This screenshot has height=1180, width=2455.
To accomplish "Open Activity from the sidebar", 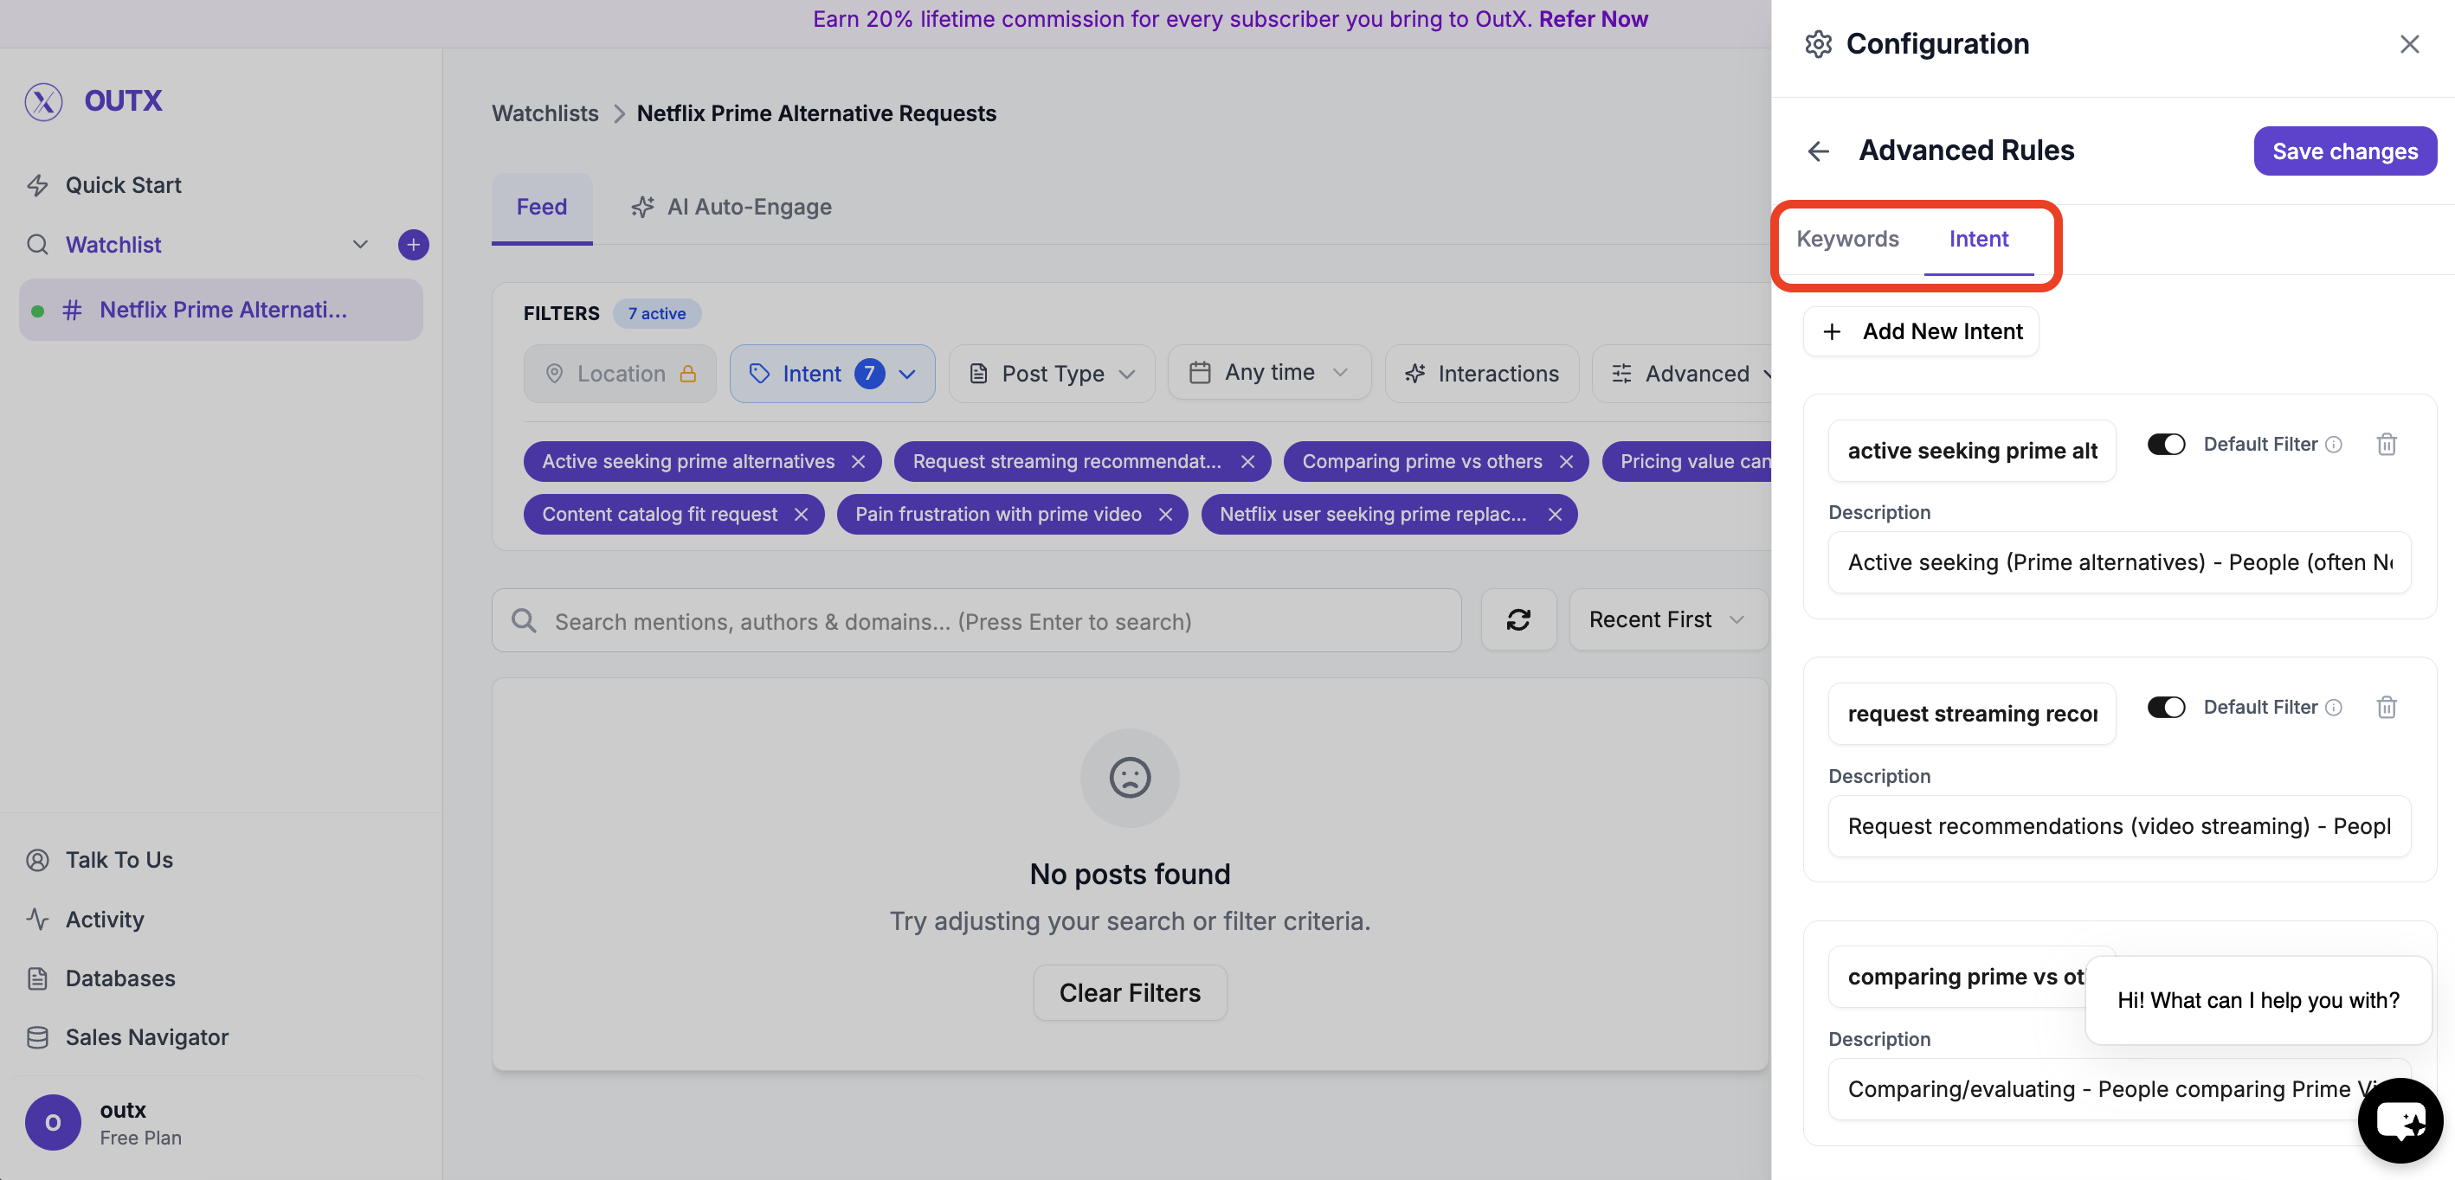I will click(x=105, y=919).
